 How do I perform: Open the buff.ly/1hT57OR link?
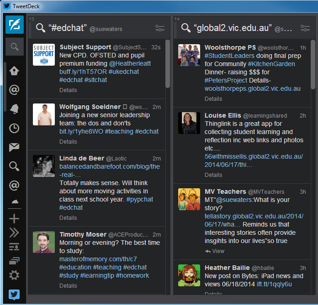pos(83,72)
